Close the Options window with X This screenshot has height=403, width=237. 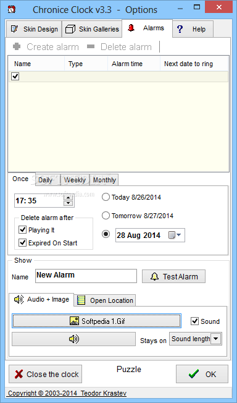[219, 7]
